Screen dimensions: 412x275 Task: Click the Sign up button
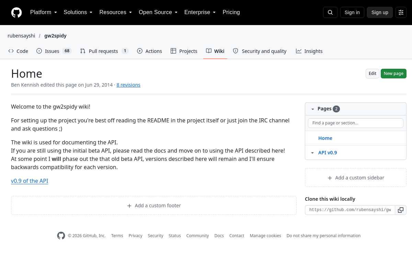(x=380, y=12)
